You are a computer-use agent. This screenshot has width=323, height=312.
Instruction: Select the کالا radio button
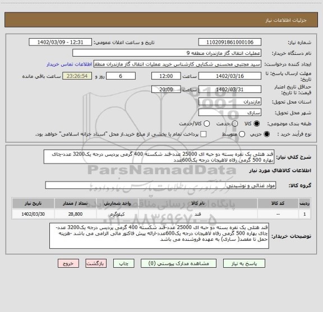tap(257, 124)
